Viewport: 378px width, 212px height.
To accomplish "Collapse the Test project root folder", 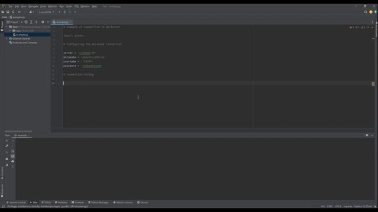I will [x=6, y=26].
